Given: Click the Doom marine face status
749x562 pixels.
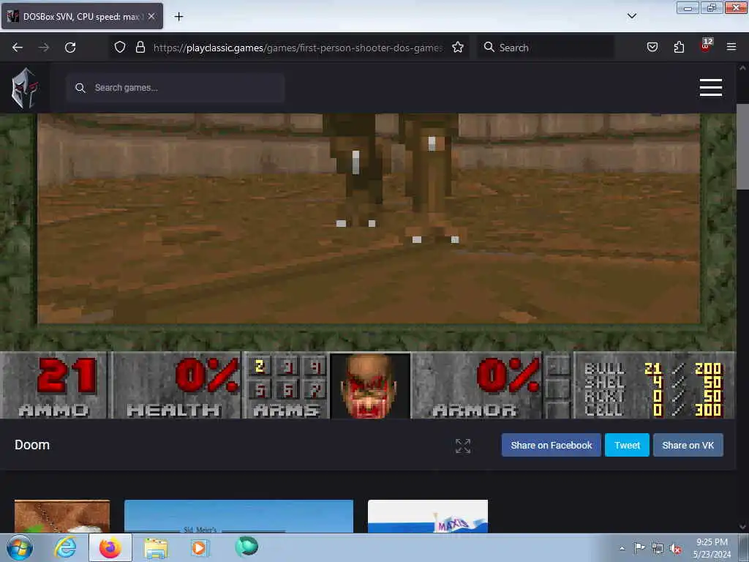Looking at the screenshot, I should (369, 386).
